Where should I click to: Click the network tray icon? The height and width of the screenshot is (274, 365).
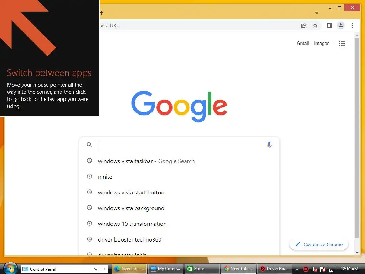click(x=331, y=269)
